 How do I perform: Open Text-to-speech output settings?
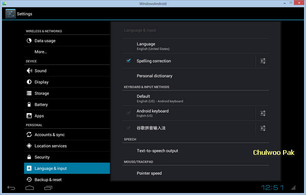click(x=196, y=151)
